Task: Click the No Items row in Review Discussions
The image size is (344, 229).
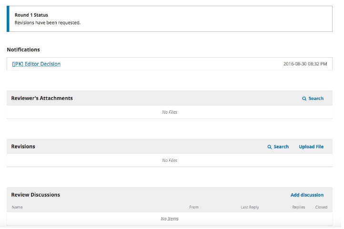Action: [170, 219]
